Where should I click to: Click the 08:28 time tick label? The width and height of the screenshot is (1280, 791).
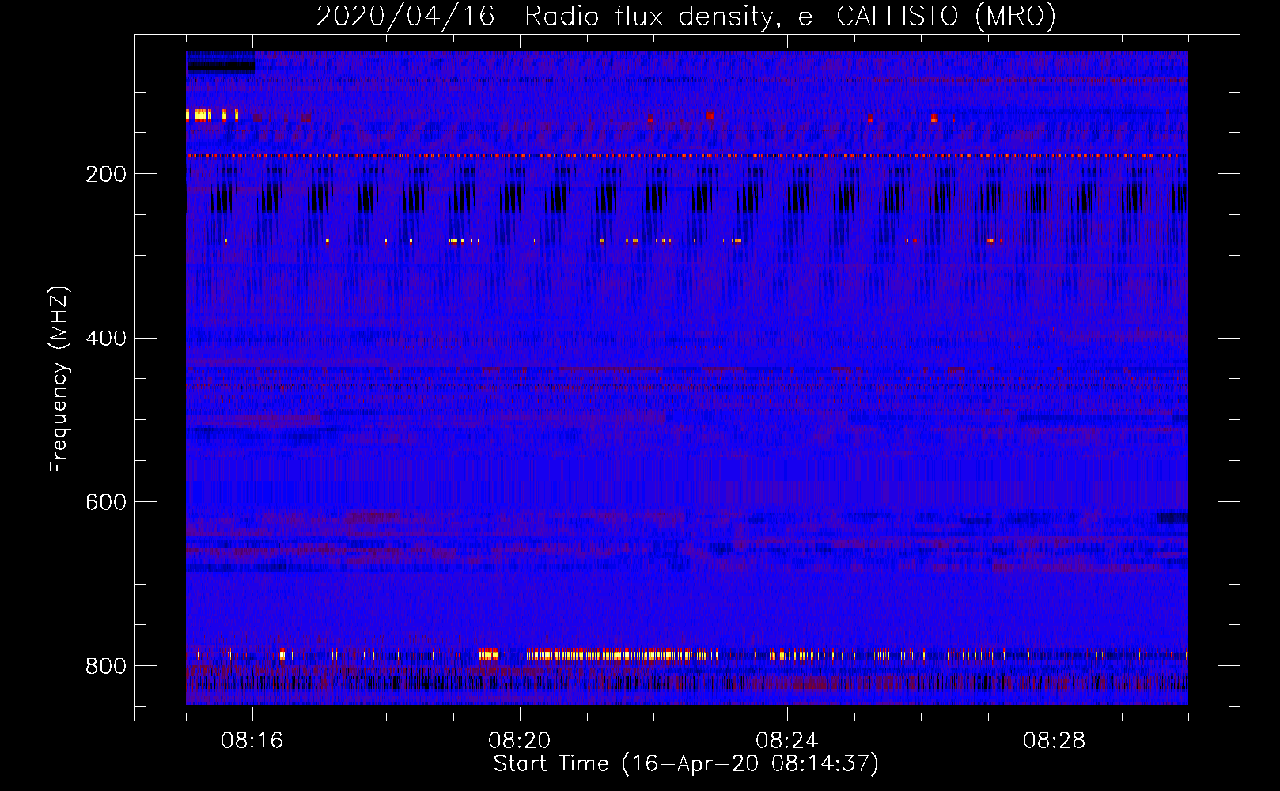[x=1055, y=741]
